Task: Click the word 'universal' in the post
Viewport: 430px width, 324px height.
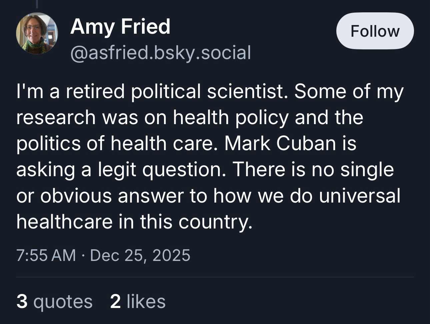Action: point(359,196)
